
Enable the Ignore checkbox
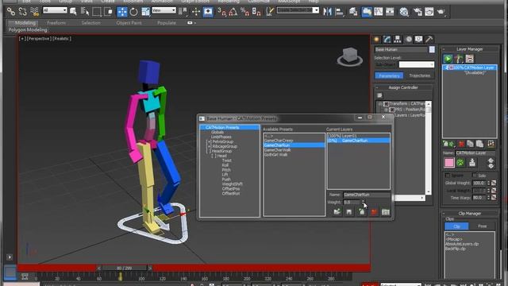click(448, 176)
